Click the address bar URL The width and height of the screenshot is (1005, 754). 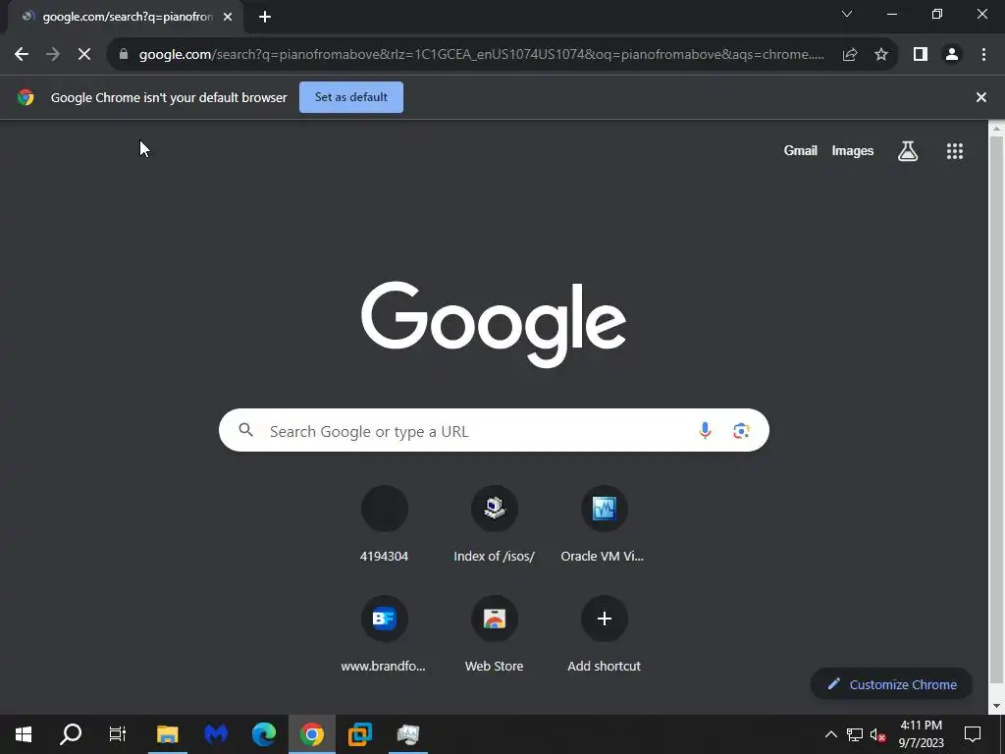click(481, 55)
